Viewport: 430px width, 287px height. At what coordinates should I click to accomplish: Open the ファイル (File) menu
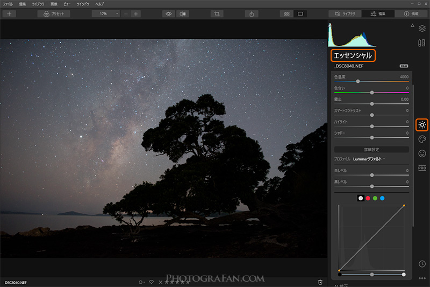pyautogui.click(x=8, y=4)
